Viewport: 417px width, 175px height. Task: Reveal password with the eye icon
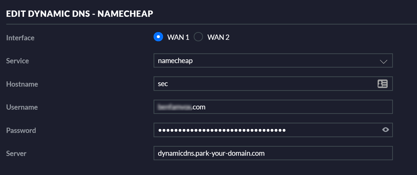coord(385,130)
